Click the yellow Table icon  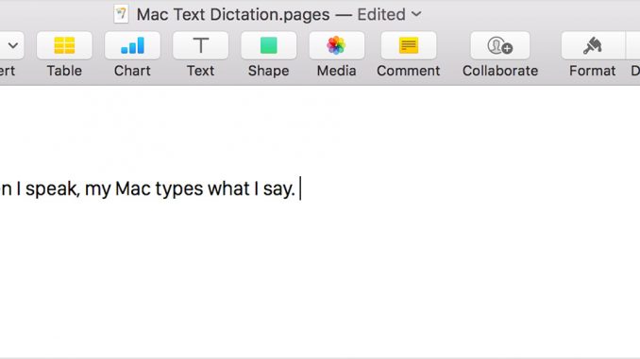(x=64, y=45)
